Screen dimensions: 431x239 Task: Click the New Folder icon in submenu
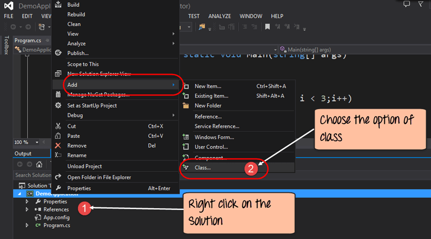tap(186, 106)
